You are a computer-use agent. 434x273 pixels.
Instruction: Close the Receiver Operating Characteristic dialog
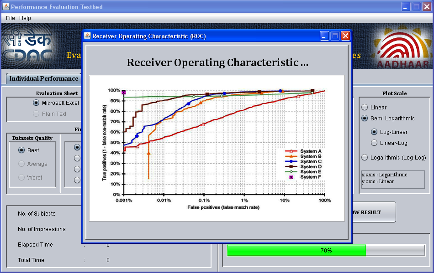(345, 36)
